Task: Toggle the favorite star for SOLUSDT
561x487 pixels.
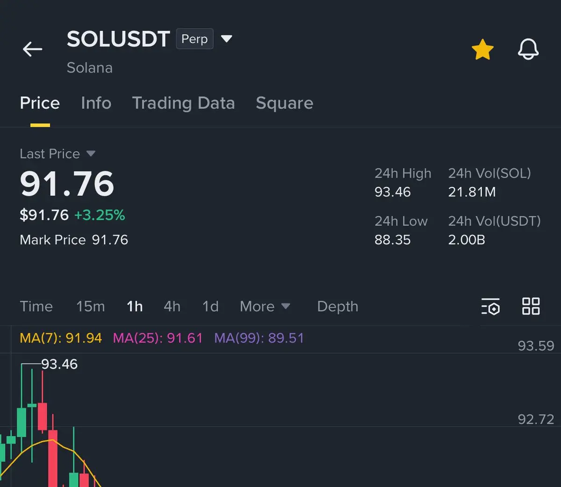Action: (482, 50)
